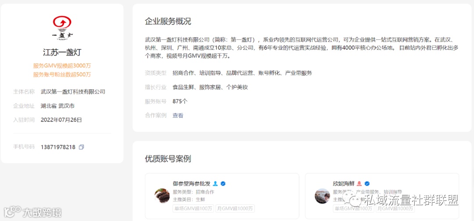Click 月GMV超1000万 tag on 御参堂海参批发 card
The height and width of the screenshot is (221, 474).
point(235,208)
